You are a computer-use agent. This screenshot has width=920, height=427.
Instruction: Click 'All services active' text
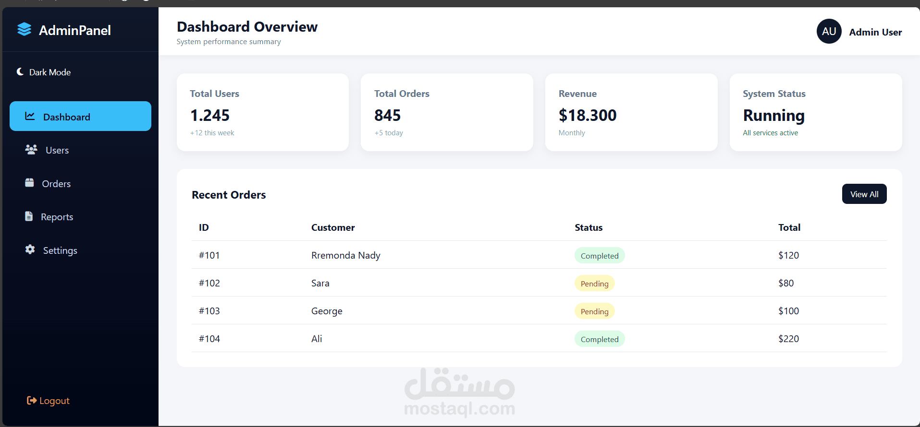coord(770,133)
